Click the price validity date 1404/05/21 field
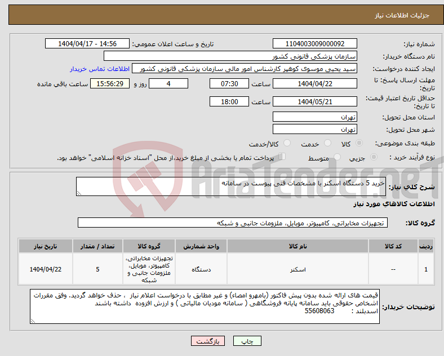This screenshot has width=444, height=356. point(314,101)
